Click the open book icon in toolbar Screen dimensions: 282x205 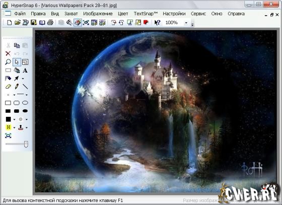(42, 23)
